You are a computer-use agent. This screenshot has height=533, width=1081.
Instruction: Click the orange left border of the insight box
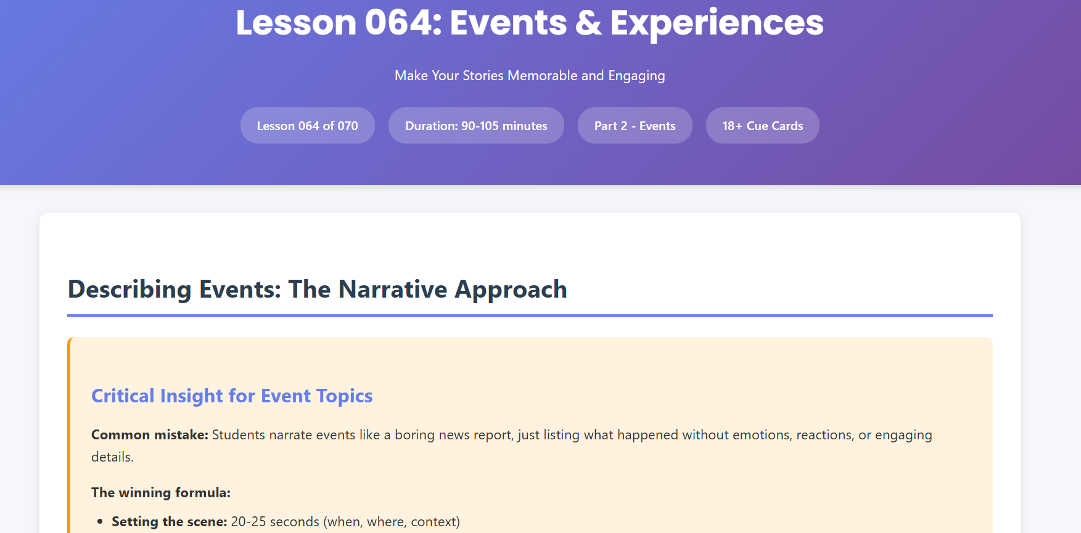[70, 431]
